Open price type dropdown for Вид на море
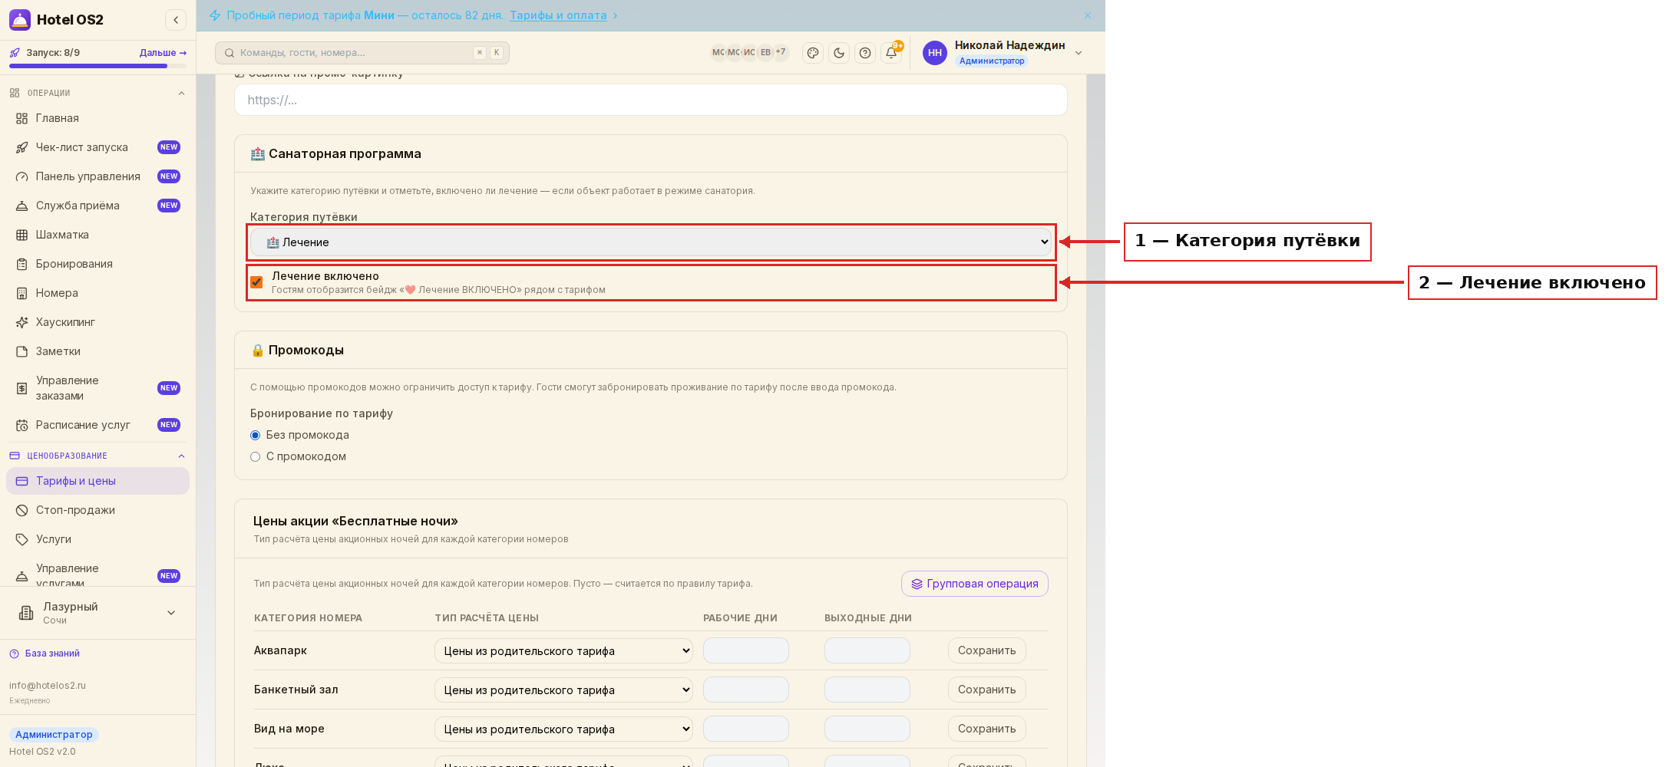Image resolution: width=1675 pixels, height=767 pixels. point(563,729)
